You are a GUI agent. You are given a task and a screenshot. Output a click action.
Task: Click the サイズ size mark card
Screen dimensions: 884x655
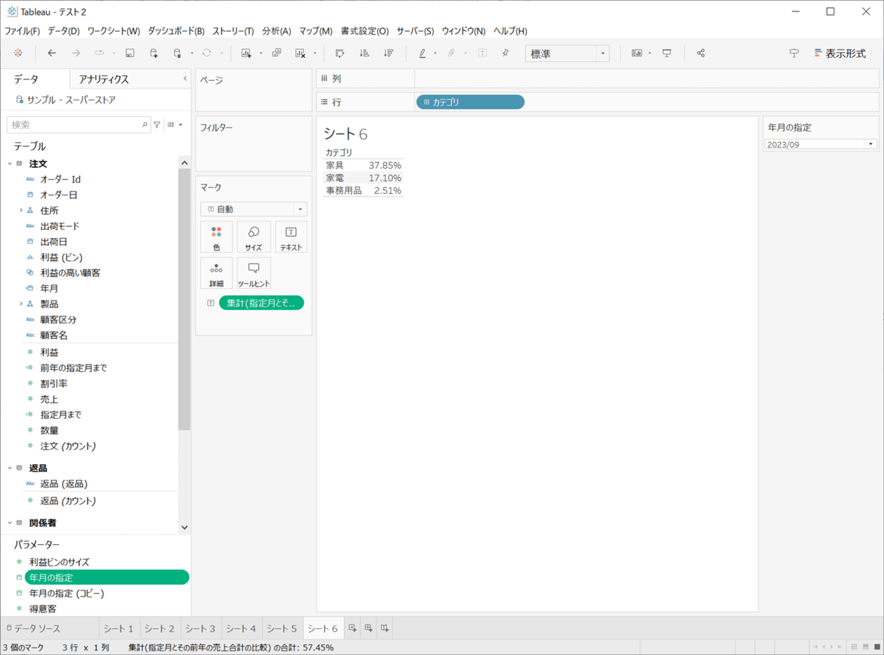(x=254, y=237)
